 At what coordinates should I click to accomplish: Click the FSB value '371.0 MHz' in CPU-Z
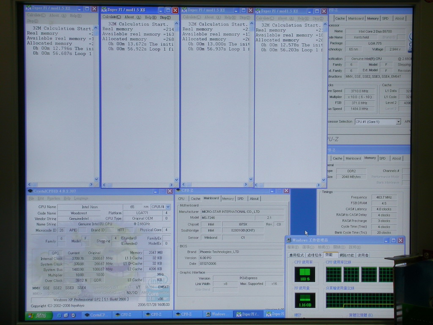(x=359, y=103)
